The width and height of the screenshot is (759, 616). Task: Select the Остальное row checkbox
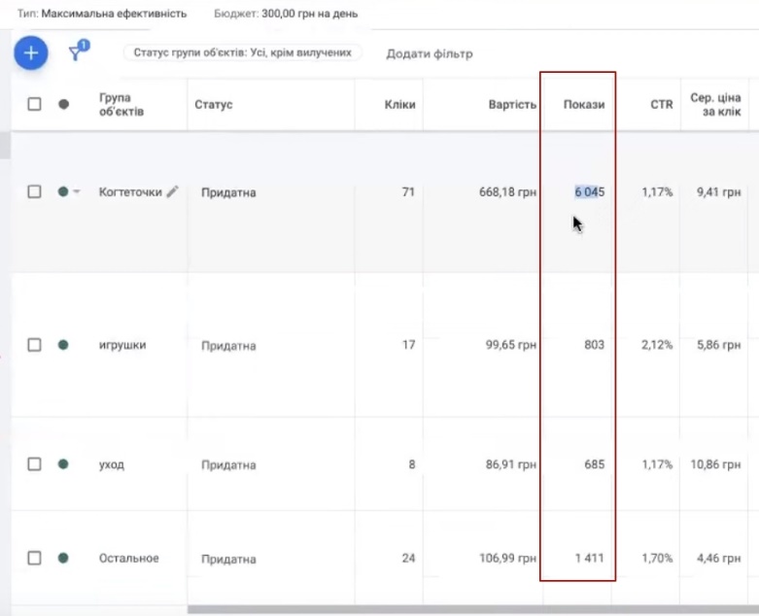(35, 559)
